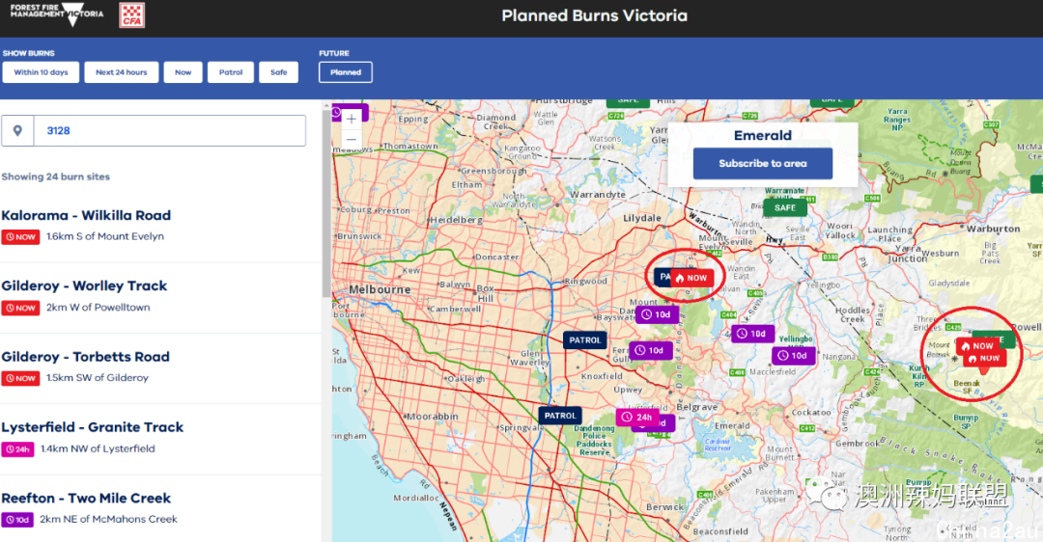Click 'Showing 24 burn sites' text
The image size is (1043, 542).
(x=55, y=176)
